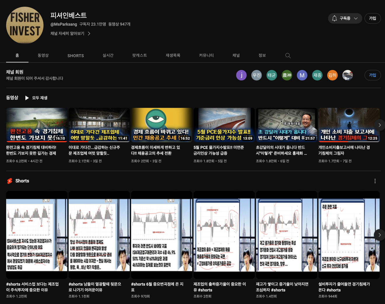Switch to the 동영상 tab
This screenshot has width=385, height=304.
point(43,55)
